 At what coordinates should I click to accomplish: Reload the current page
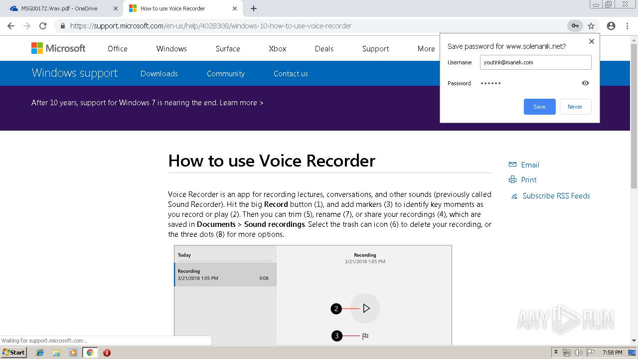(x=43, y=26)
